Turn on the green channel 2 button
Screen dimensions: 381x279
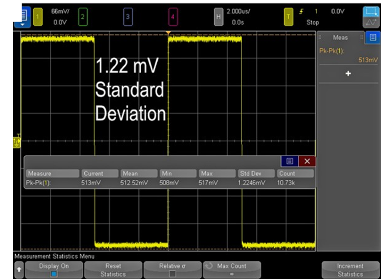point(82,17)
